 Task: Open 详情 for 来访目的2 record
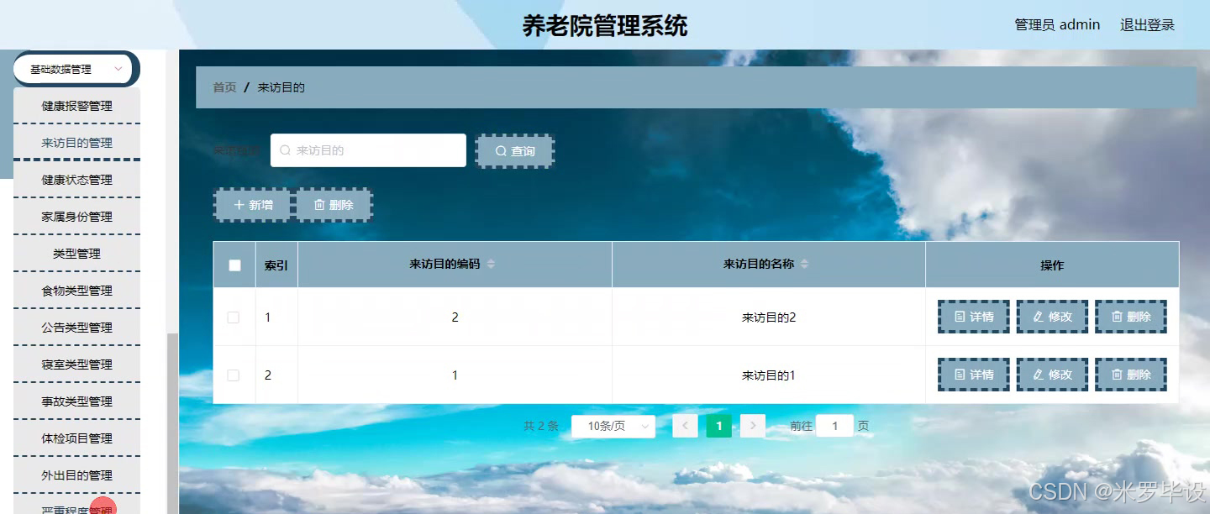tap(972, 317)
